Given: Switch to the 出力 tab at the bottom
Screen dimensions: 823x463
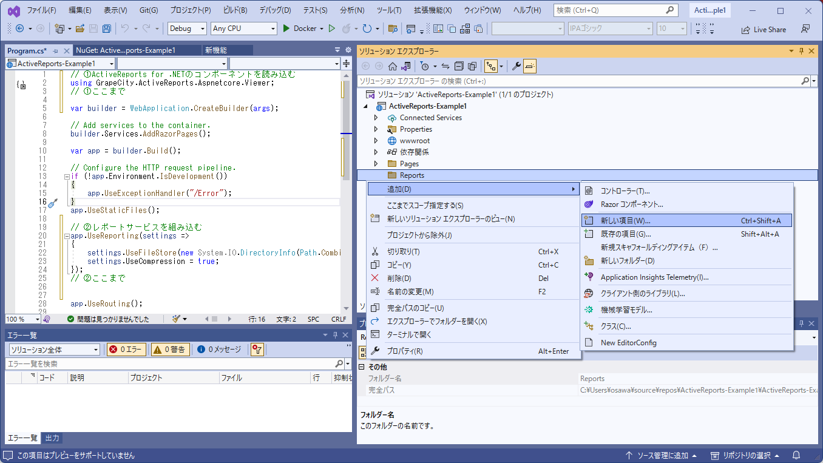Looking at the screenshot, I should (52, 438).
